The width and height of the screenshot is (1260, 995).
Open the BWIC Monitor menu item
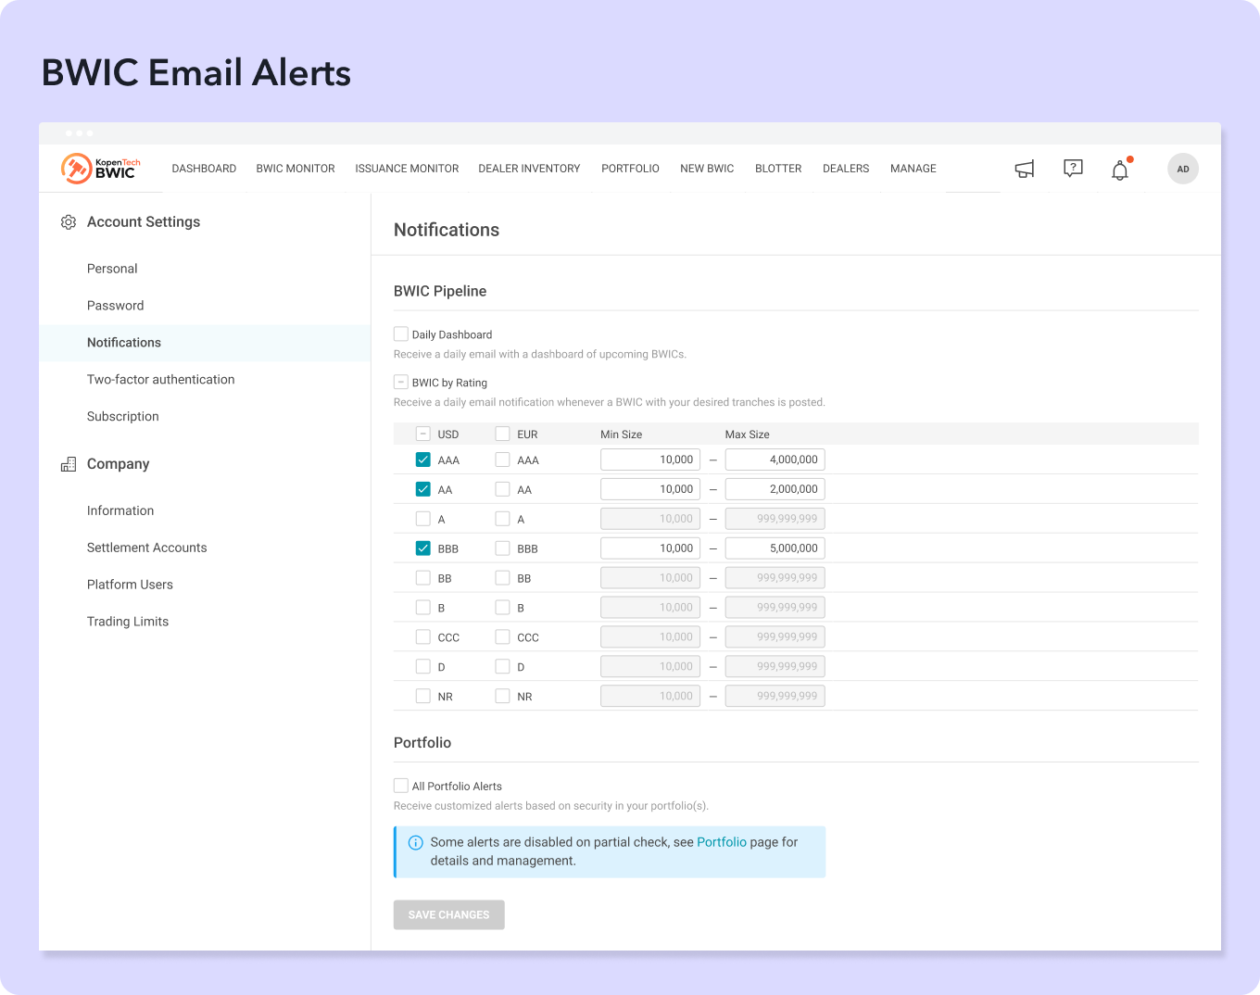click(296, 169)
